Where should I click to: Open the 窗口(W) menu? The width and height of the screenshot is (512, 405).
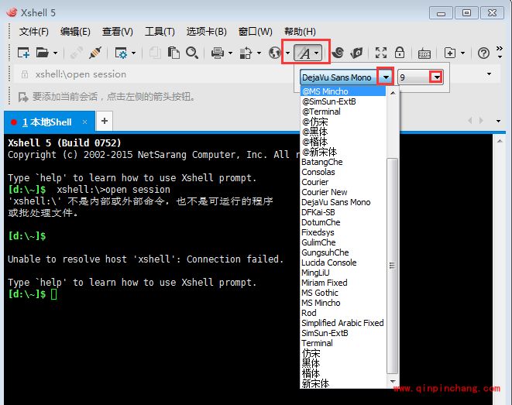coord(256,32)
